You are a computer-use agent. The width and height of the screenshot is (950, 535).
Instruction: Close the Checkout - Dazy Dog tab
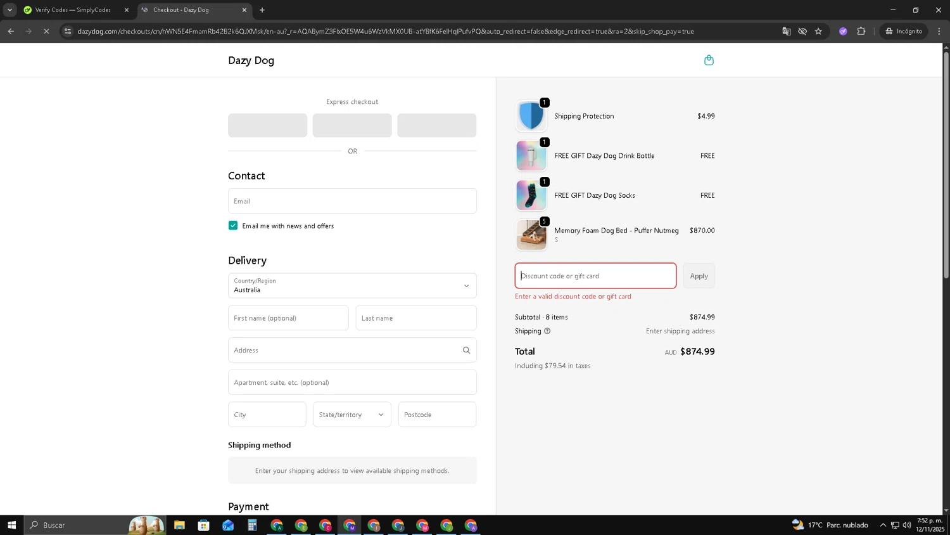pos(244,10)
